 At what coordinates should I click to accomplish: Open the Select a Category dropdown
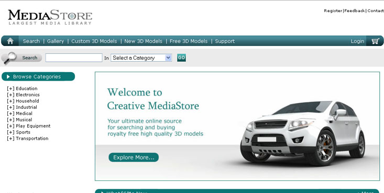[x=141, y=58]
